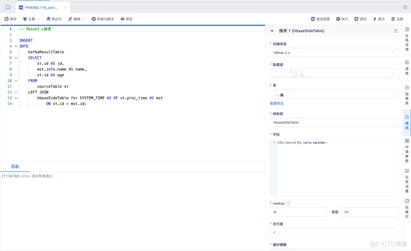Open 任务详情 task details sidebar panel
This screenshot has width=411, height=251.
(x=407, y=39)
